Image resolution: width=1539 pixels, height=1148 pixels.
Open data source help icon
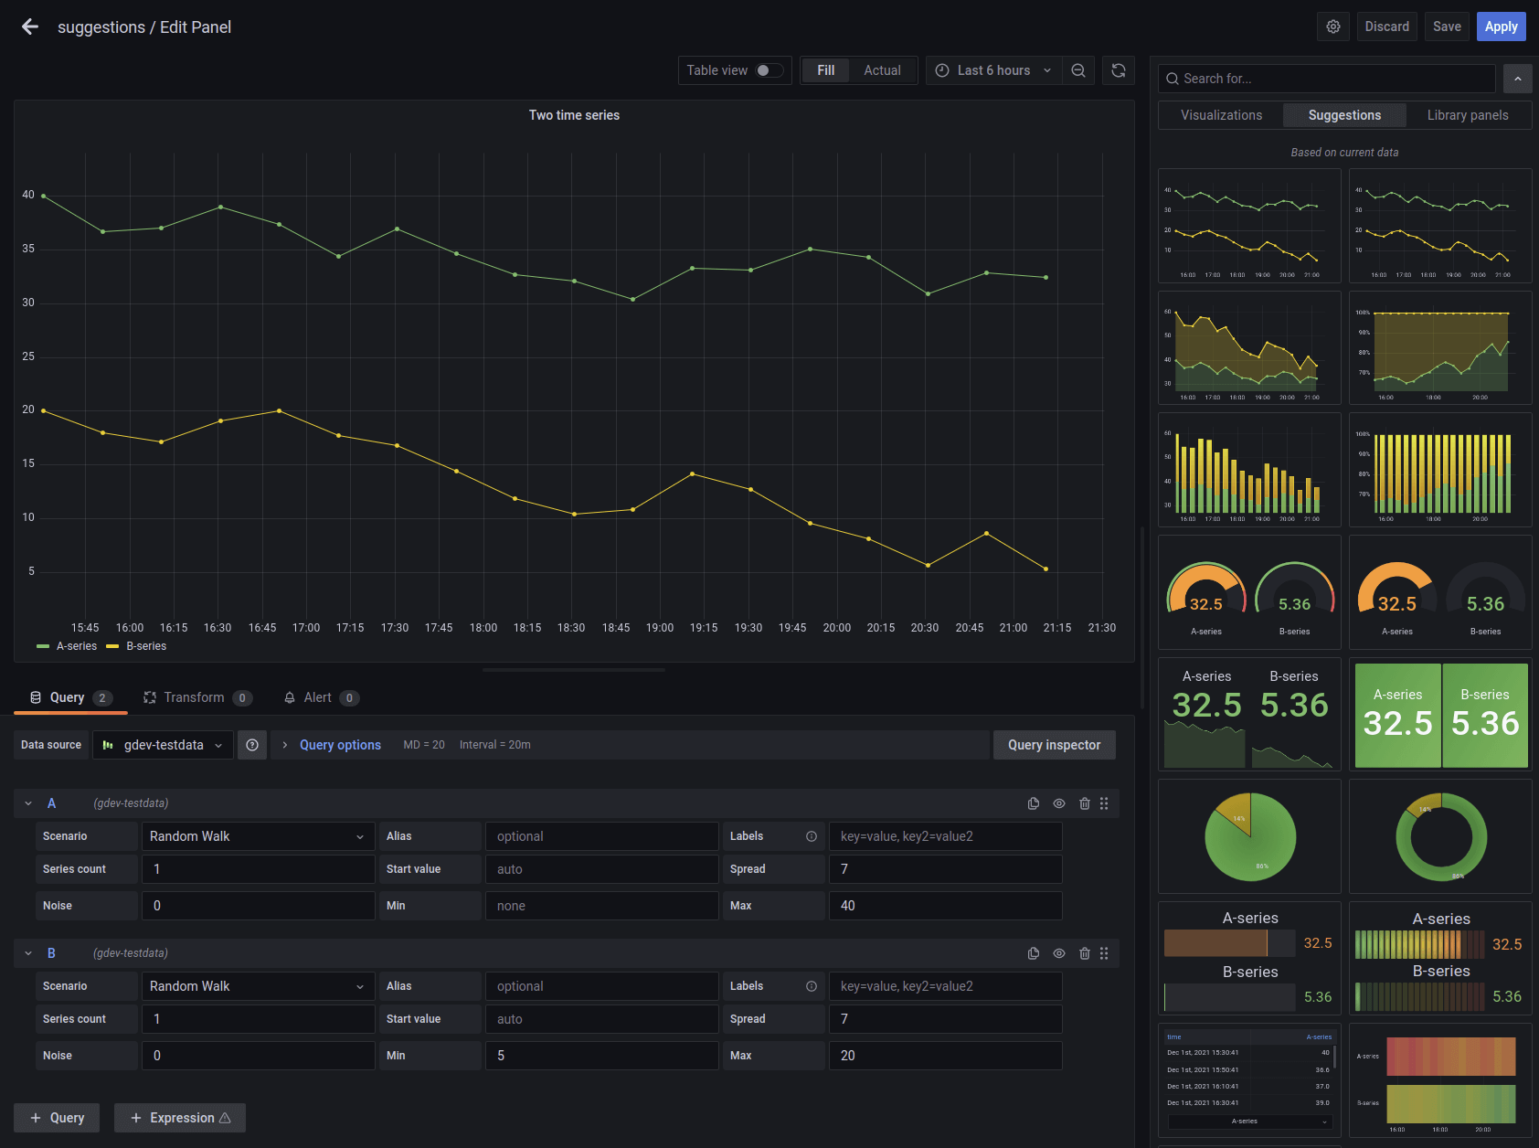(252, 745)
